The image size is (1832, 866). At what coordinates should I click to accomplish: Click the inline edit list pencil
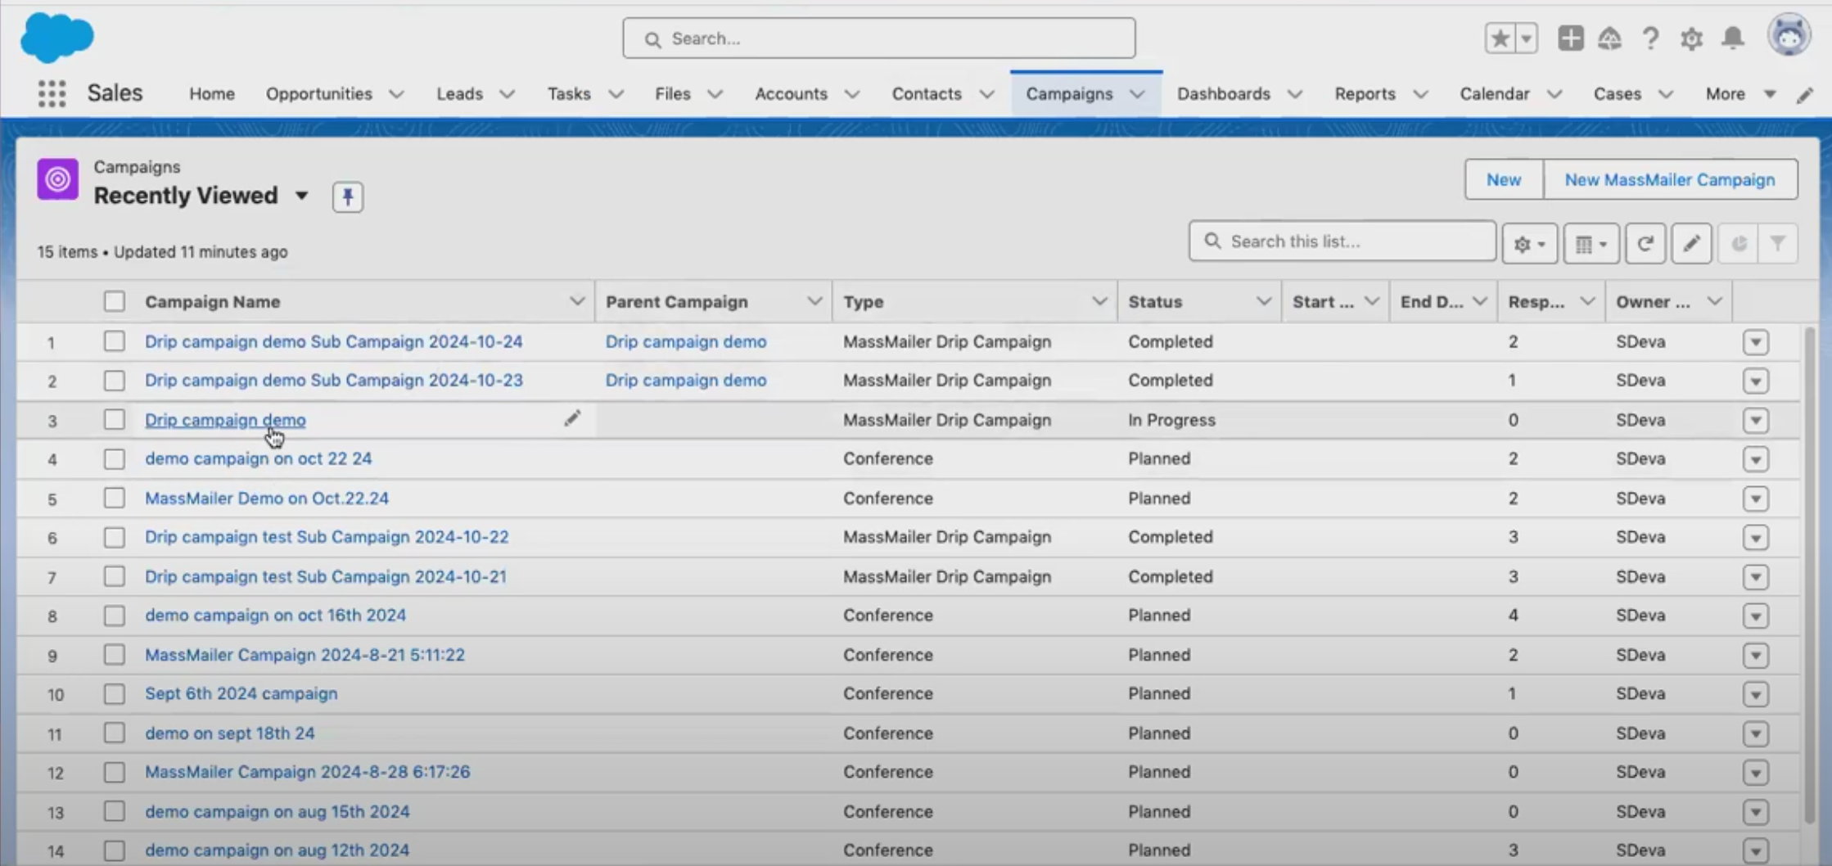pos(1691,243)
